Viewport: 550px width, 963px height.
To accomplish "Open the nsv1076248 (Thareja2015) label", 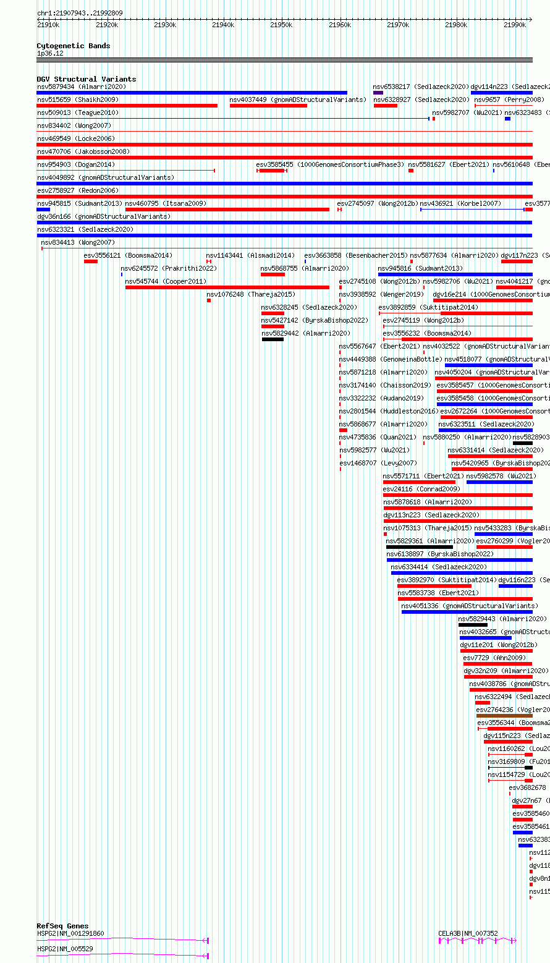I will coord(251,294).
